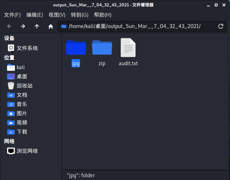230x180 pixels.
Task: Open the 文件(F) menu
Action: 12,15
